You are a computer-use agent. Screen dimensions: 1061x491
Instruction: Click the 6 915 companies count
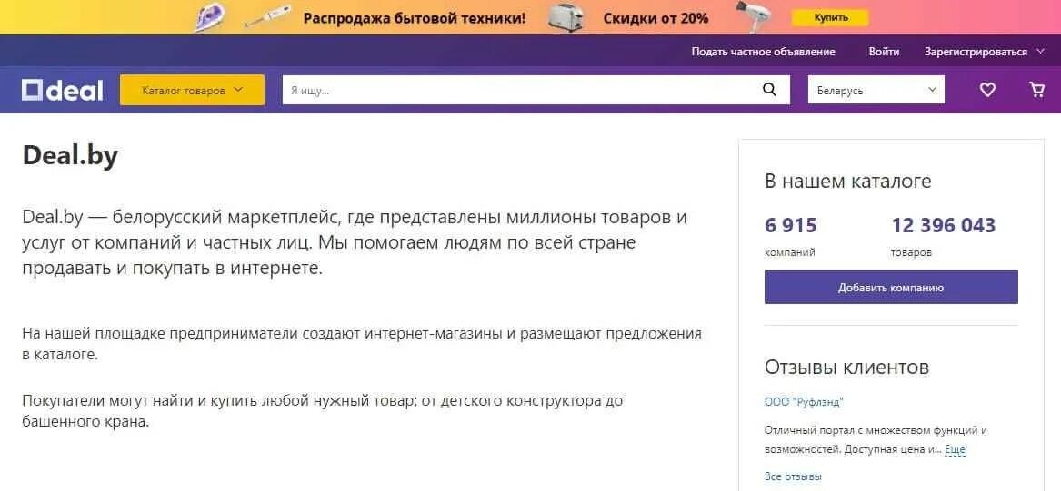pos(790,225)
